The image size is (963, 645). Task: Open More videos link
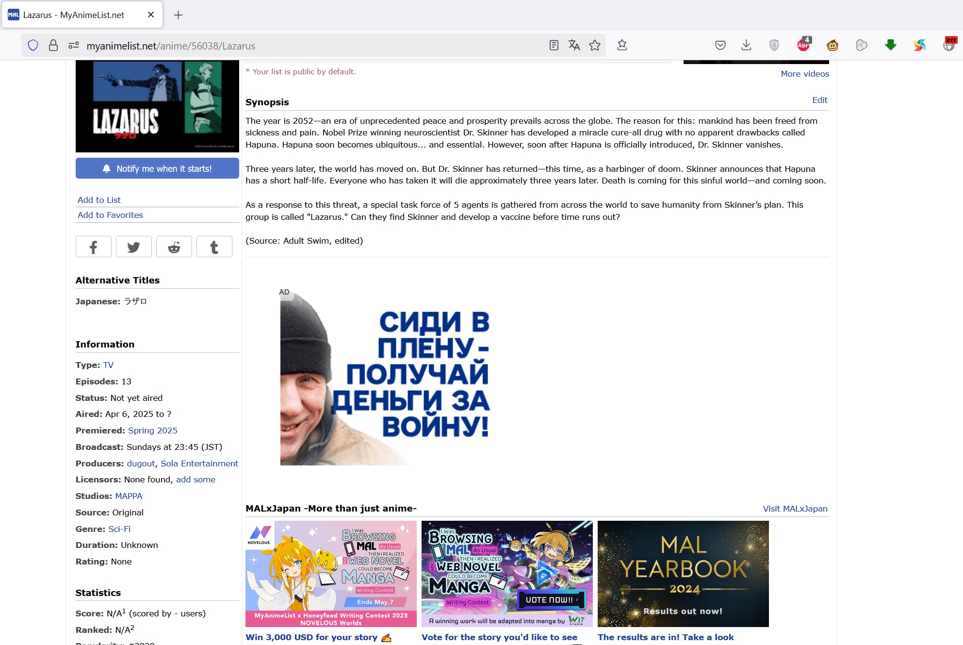point(805,74)
